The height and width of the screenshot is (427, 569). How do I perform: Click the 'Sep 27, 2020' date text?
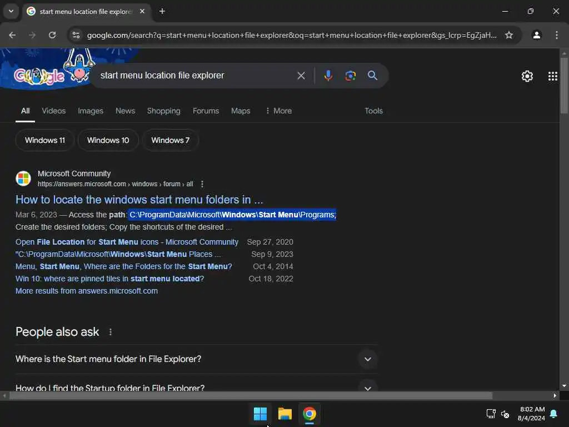tap(270, 242)
